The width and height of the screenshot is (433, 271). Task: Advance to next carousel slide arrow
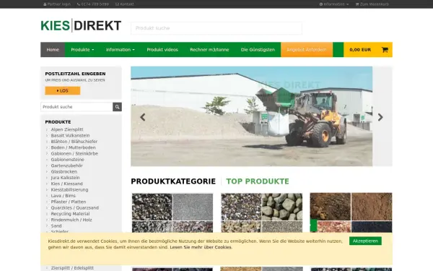[x=380, y=117]
